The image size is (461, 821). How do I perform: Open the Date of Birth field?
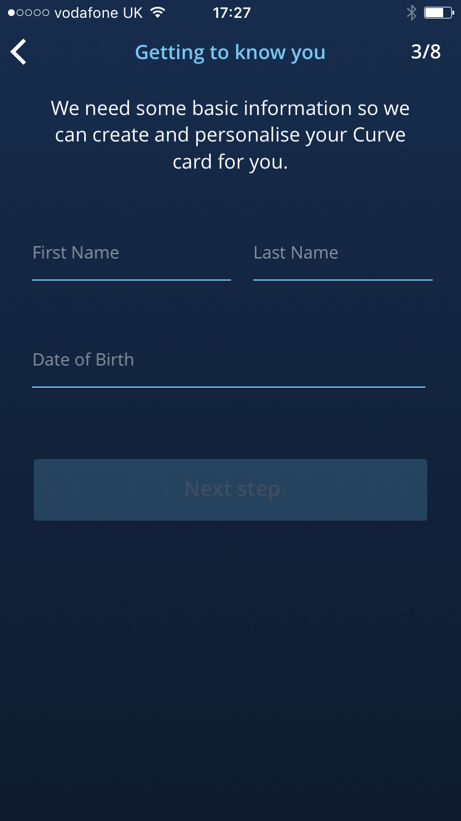[x=228, y=361]
